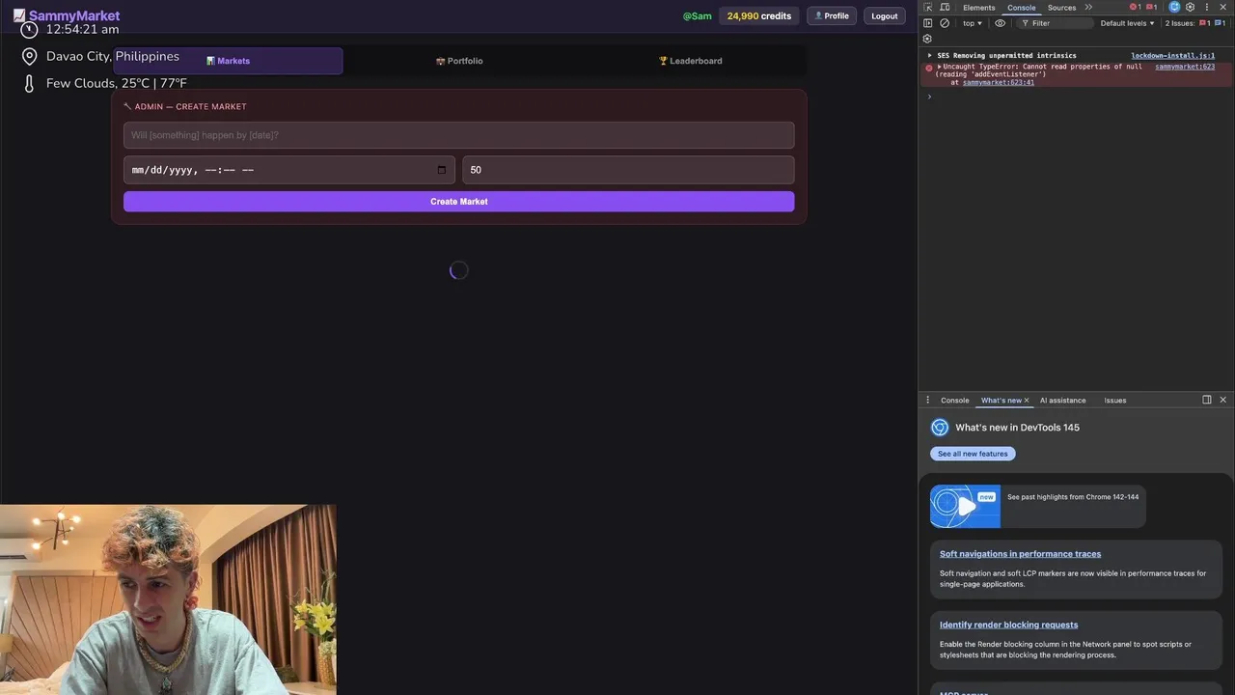Click the console prompt input line
Screen dimensions: 1235x695
tap(1076, 97)
